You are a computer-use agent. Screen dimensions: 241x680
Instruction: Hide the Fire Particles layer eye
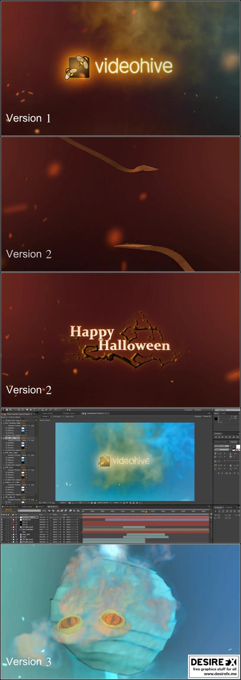2,529
